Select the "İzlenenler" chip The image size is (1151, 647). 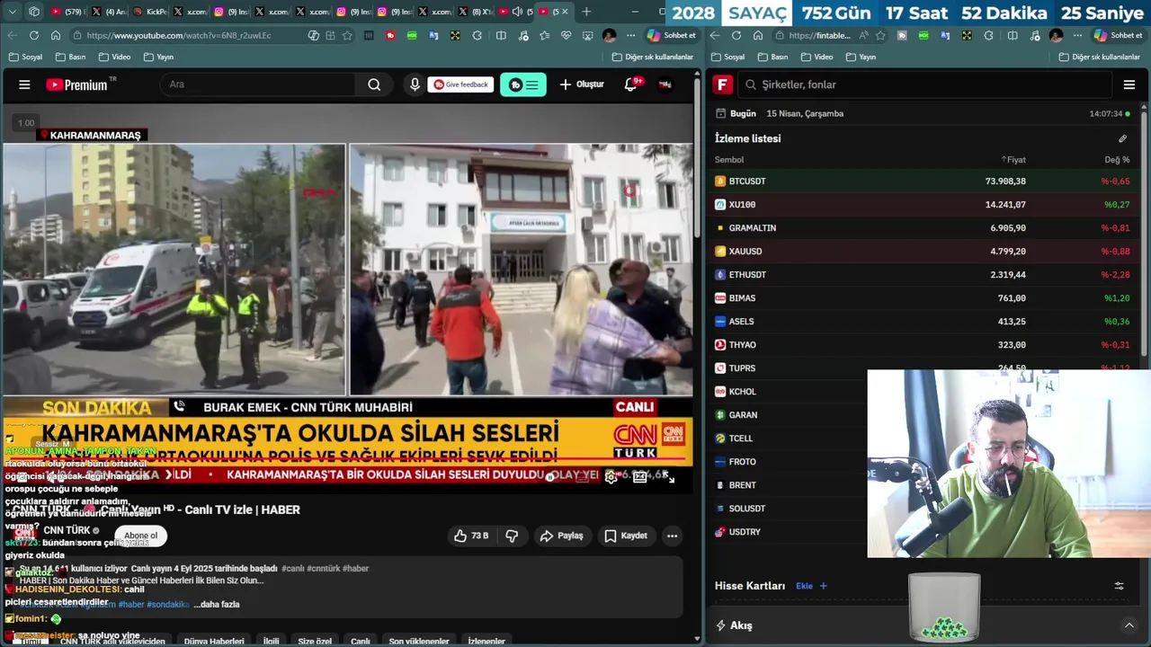coord(486,642)
